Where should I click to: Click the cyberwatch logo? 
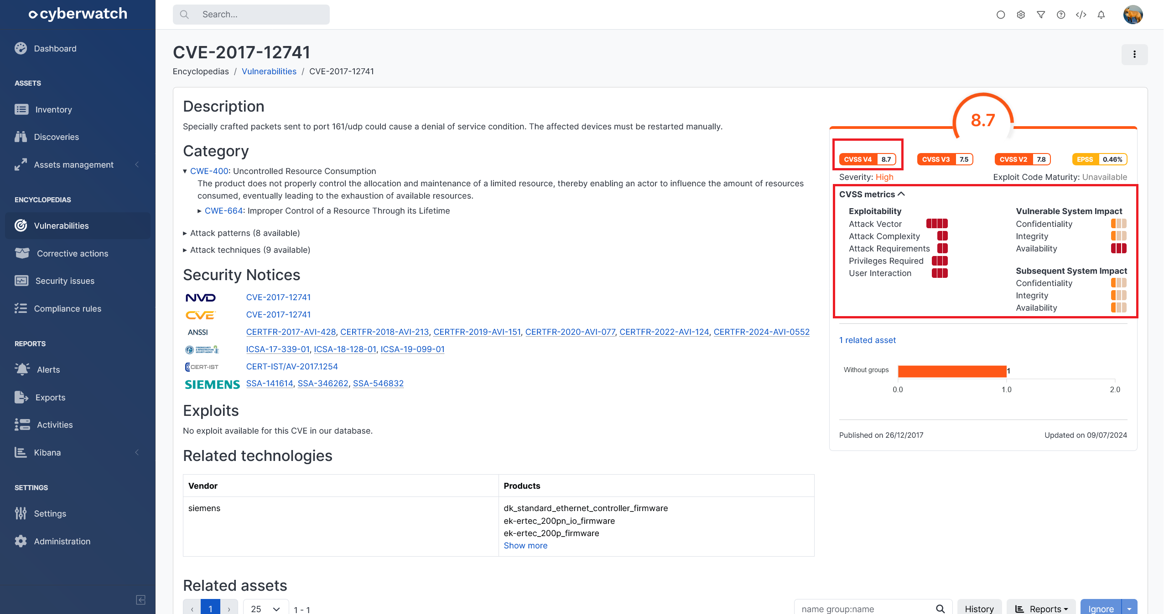click(78, 14)
